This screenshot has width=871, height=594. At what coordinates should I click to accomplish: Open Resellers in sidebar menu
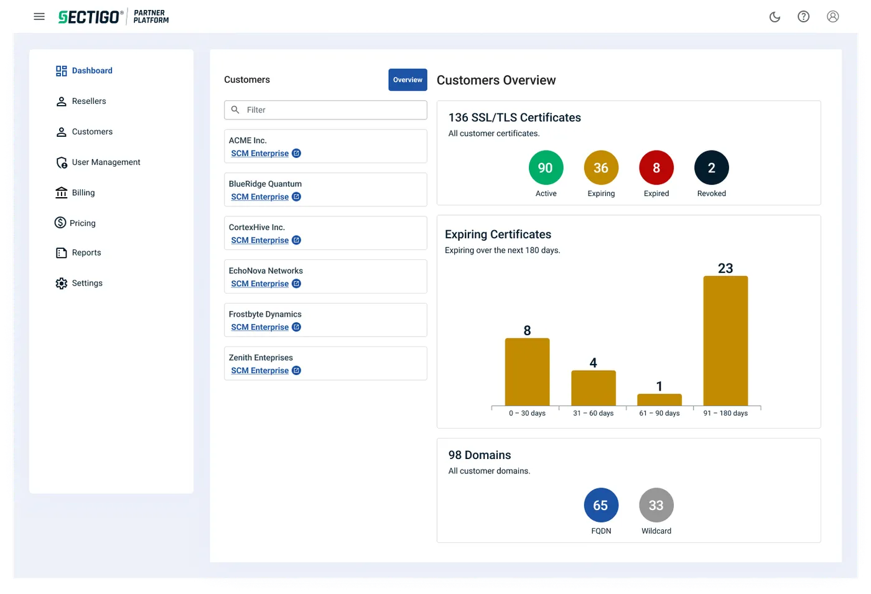(x=89, y=101)
